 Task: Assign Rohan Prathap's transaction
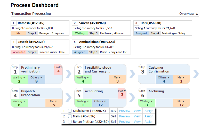pyautogui.click(x=149, y=122)
